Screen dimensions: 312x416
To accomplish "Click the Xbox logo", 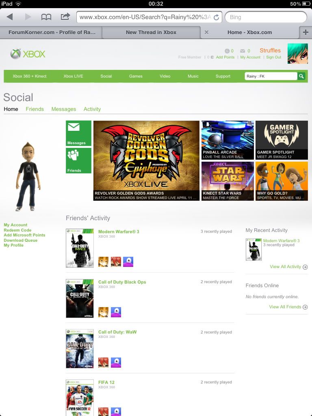I will click(28, 54).
